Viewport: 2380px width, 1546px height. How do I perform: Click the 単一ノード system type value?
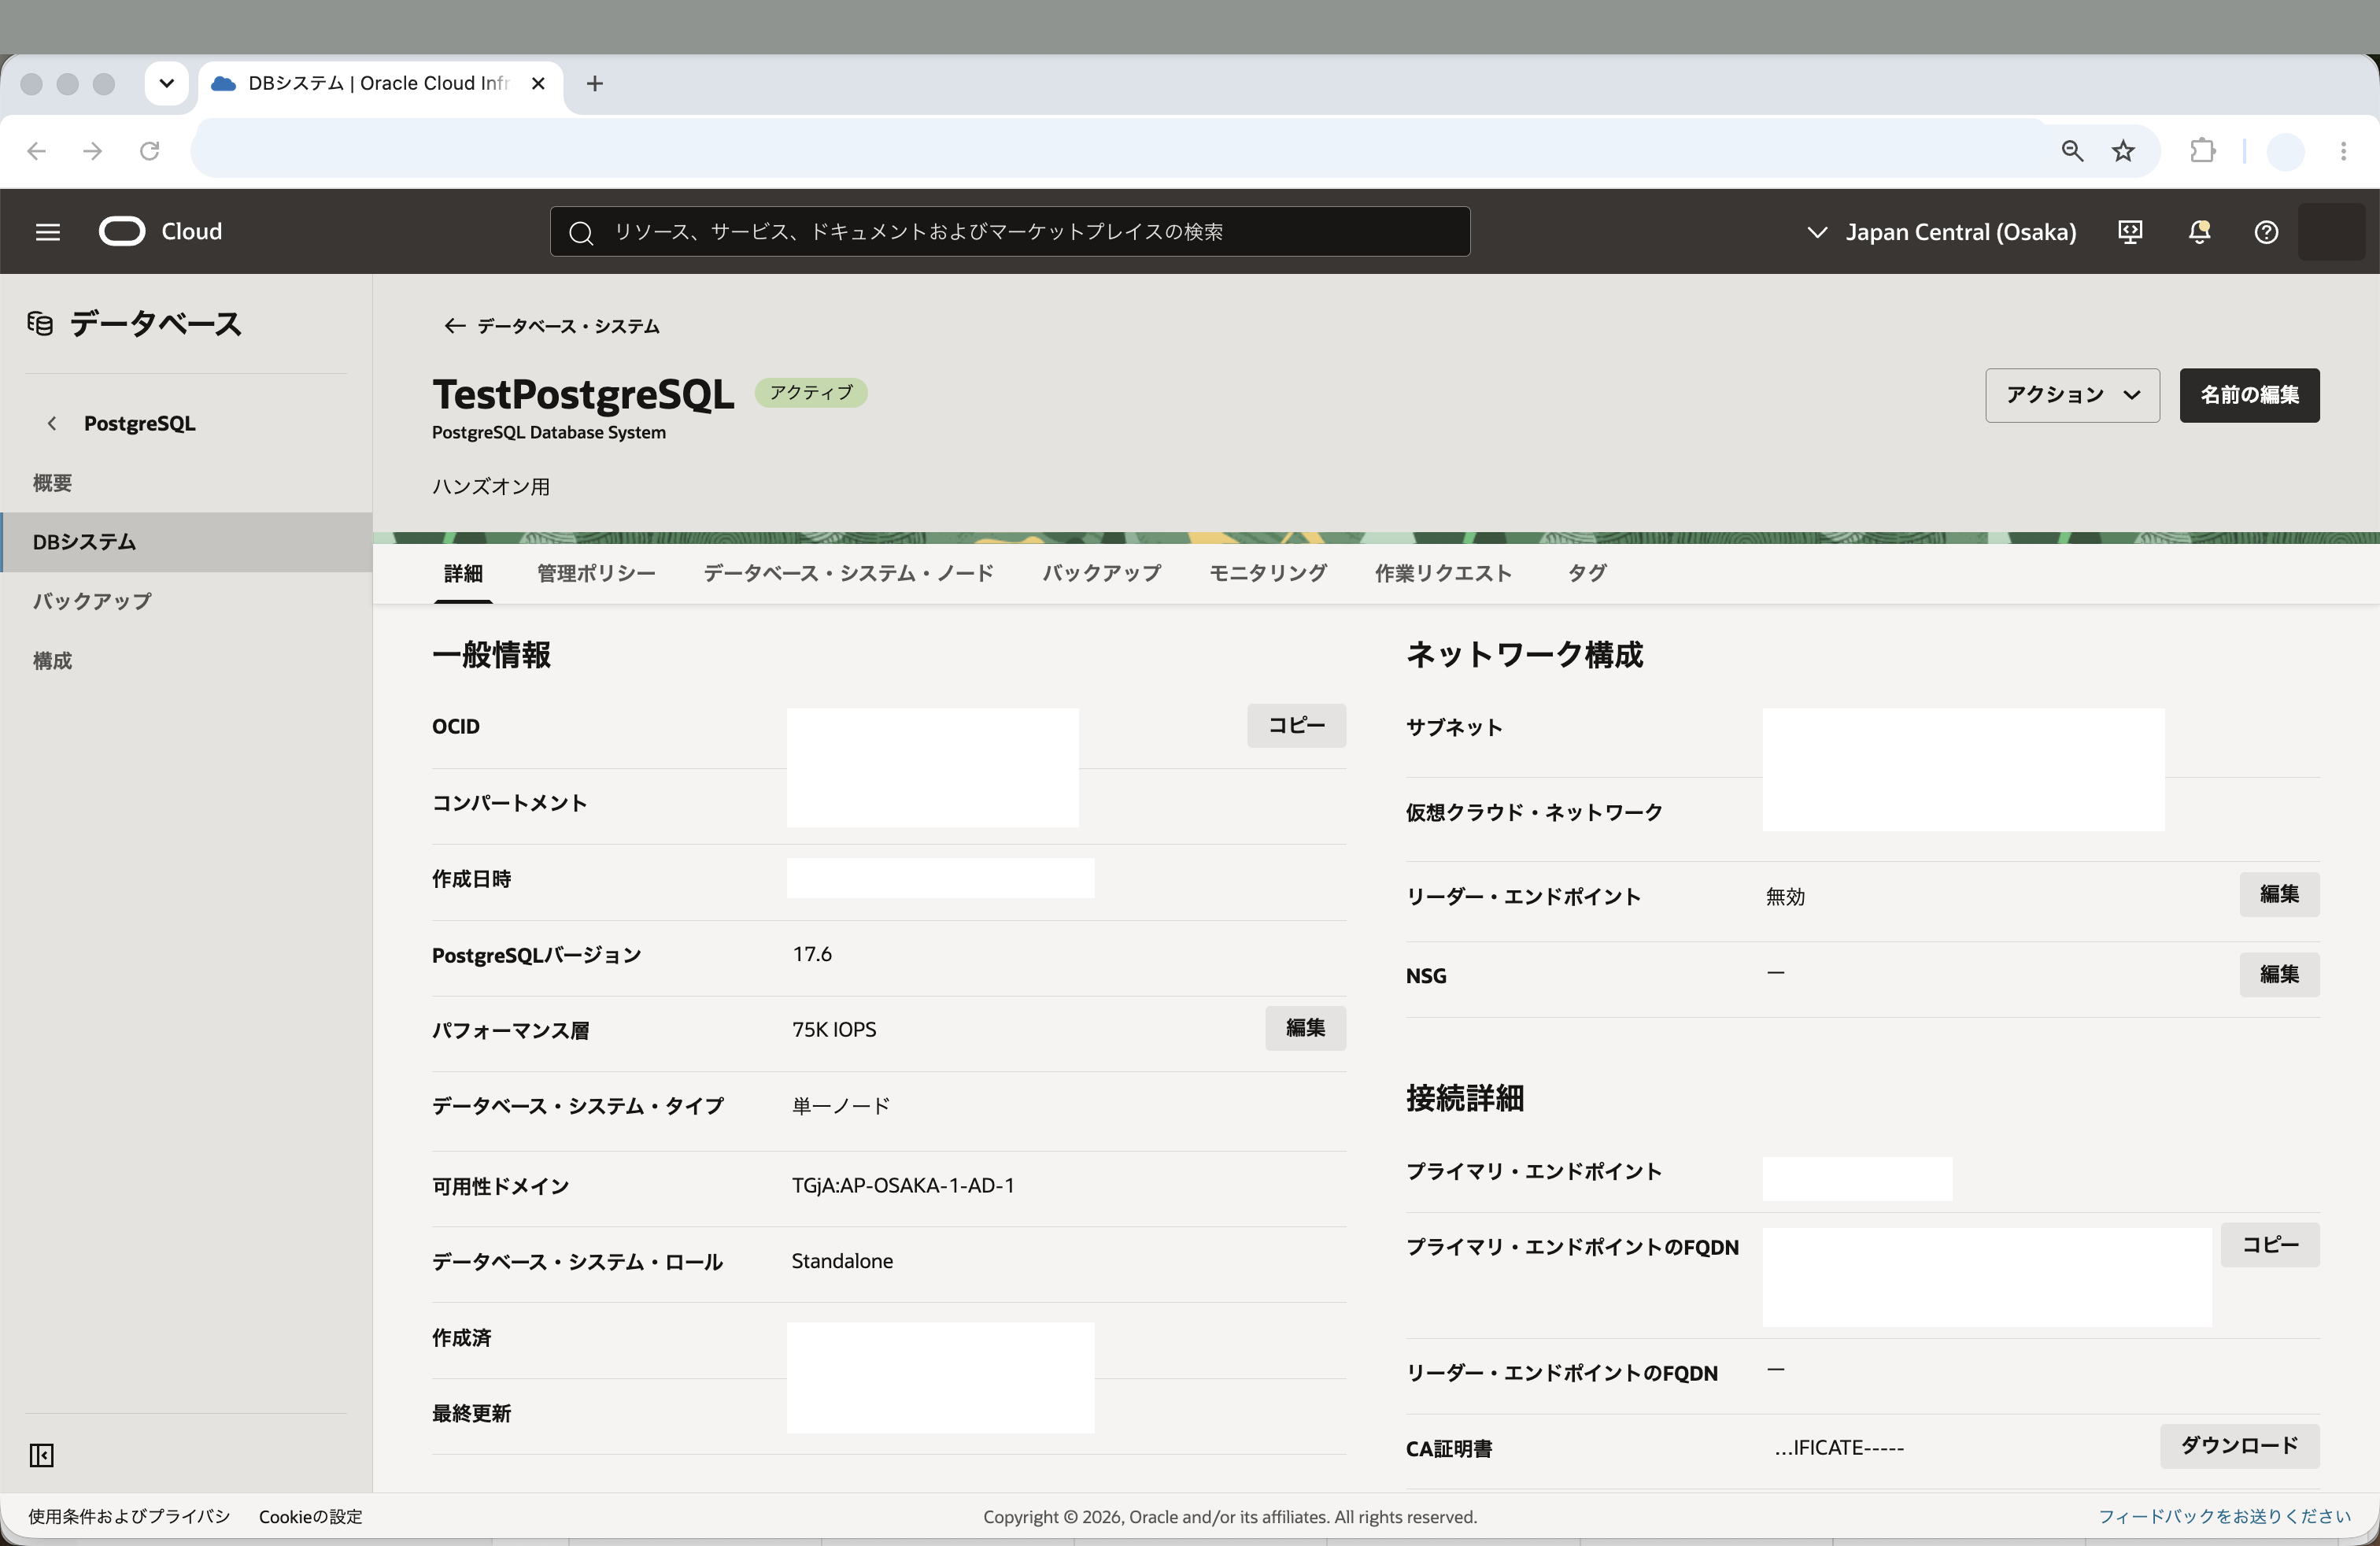(x=841, y=1106)
